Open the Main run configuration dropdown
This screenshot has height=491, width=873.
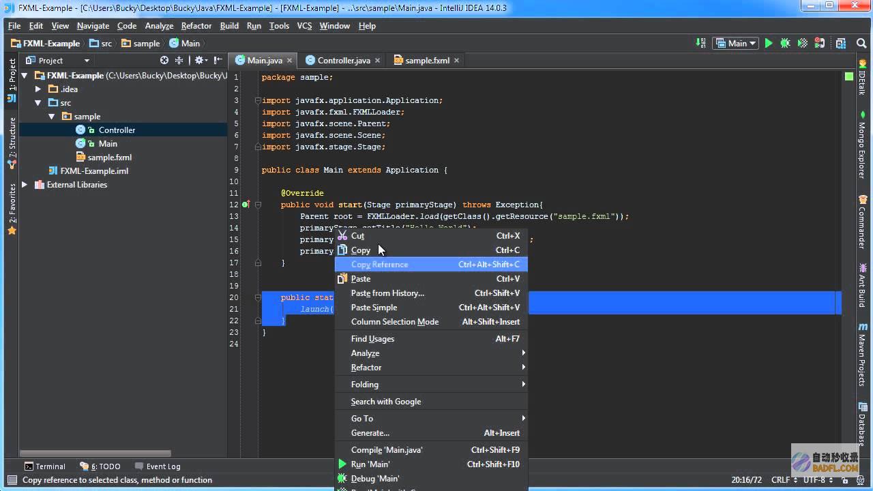735,43
